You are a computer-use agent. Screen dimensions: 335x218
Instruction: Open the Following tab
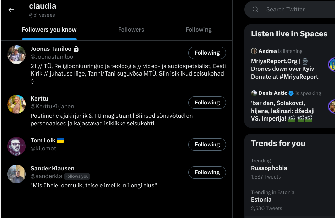(x=199, y=30)
